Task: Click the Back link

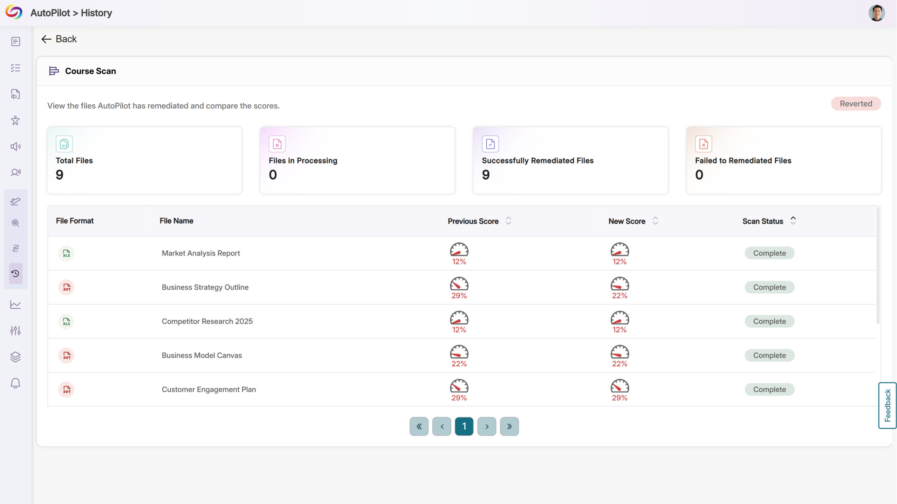Action: (x=59, y=39)
